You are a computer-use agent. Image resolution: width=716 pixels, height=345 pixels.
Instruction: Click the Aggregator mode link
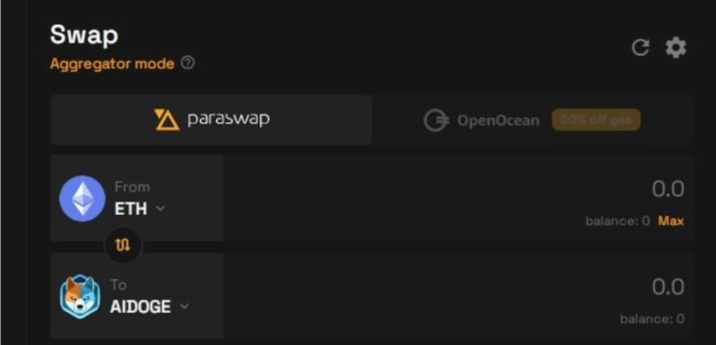coord(112,64)
